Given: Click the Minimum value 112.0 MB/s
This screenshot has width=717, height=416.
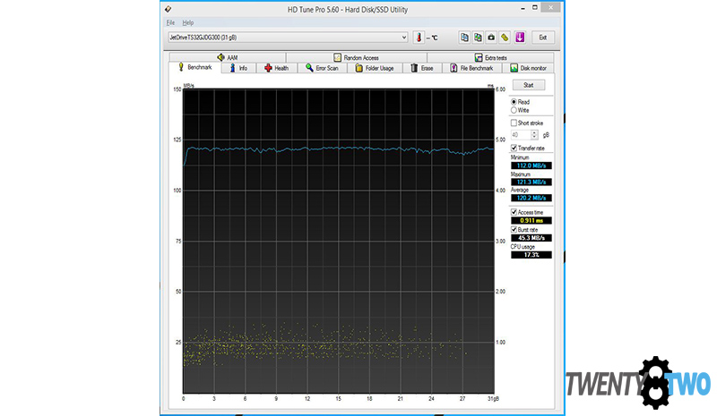Looking at the screenshot, I should coord(531,166).
